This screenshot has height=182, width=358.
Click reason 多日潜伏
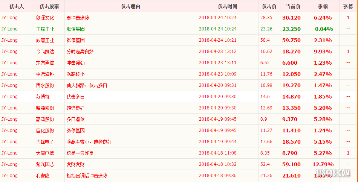point(75,119)
